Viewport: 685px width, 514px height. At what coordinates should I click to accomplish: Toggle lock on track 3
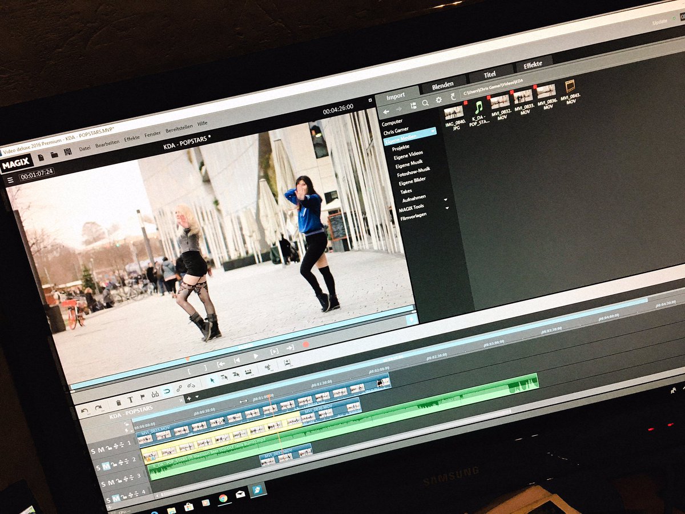point(119,480)
